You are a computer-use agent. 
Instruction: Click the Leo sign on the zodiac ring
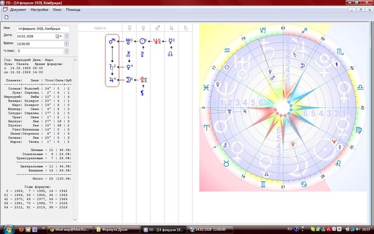338,163
